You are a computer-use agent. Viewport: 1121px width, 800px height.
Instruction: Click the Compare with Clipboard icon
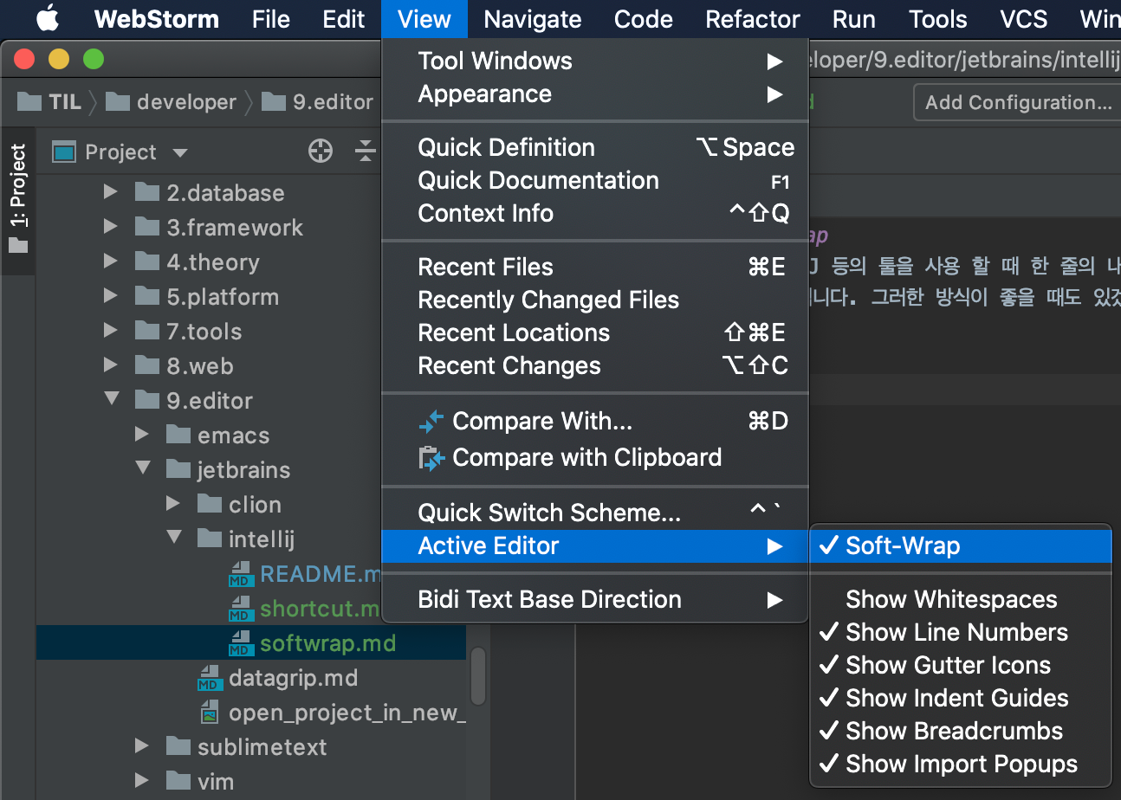[431, 458]
